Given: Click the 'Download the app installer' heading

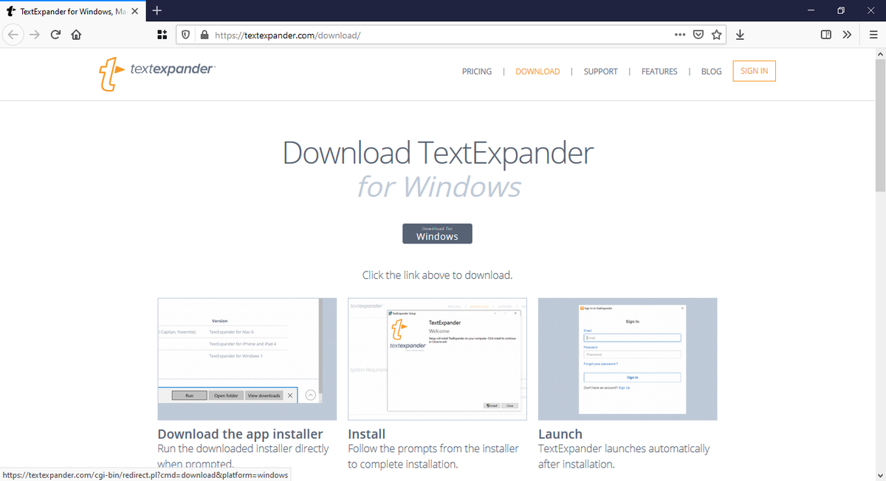Looking at the screenshot, I should point(241,434).
